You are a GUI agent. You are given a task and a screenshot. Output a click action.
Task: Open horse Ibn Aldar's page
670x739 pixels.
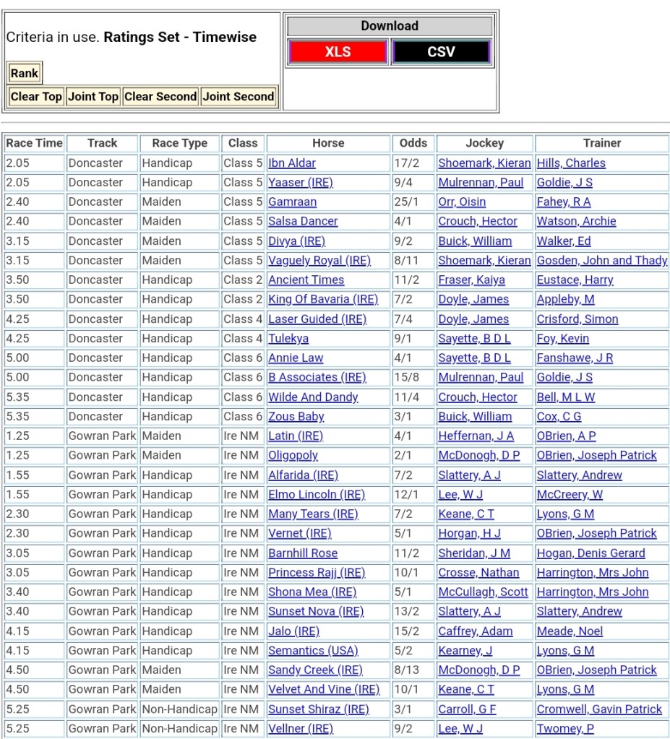[292, 163]
